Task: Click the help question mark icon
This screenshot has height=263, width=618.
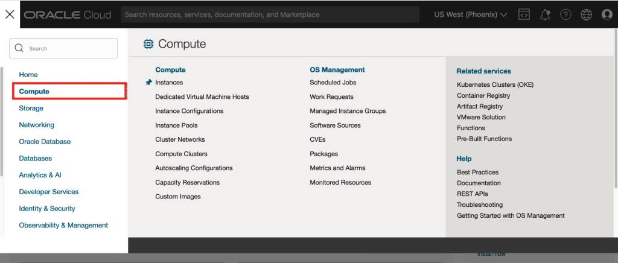Action: (x=565, y=14)
